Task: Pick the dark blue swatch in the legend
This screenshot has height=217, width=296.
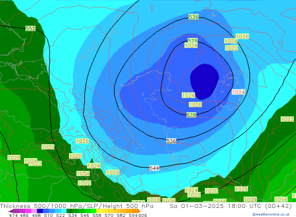Action: click(40, 211)
